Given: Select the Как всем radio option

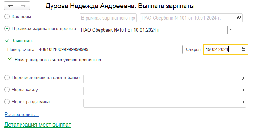Looking at the screenshot, I should (x=7, y=16).
